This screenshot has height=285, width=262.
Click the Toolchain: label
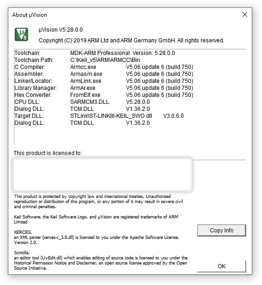[x=27, y=53]
